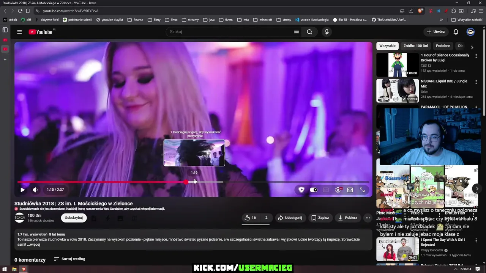Image resolution: width=486 pixels, height=273 pixels.
Task: Open options for I Spent The Day video
Action: 476,240
